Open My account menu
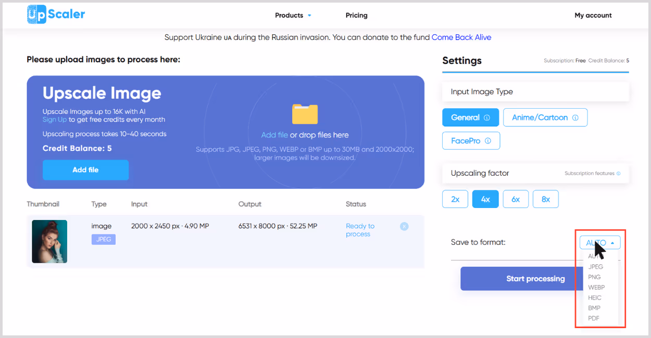The height and width of the screenshot is (338, 651). [x=593, y=15]
